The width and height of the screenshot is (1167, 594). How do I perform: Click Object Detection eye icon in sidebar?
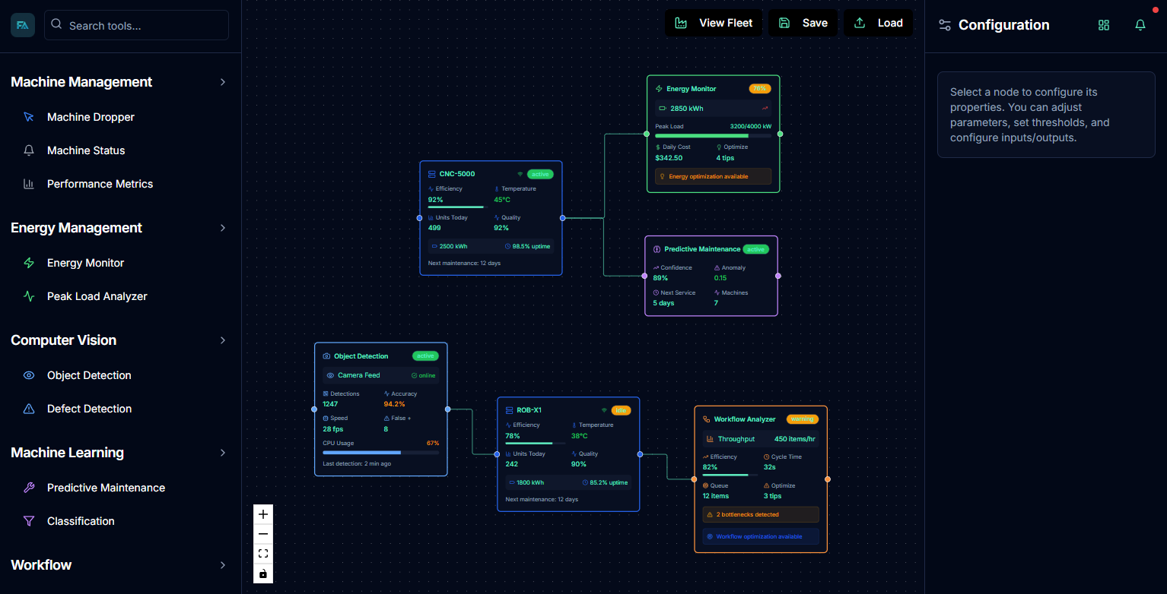(x=29, y=375)
